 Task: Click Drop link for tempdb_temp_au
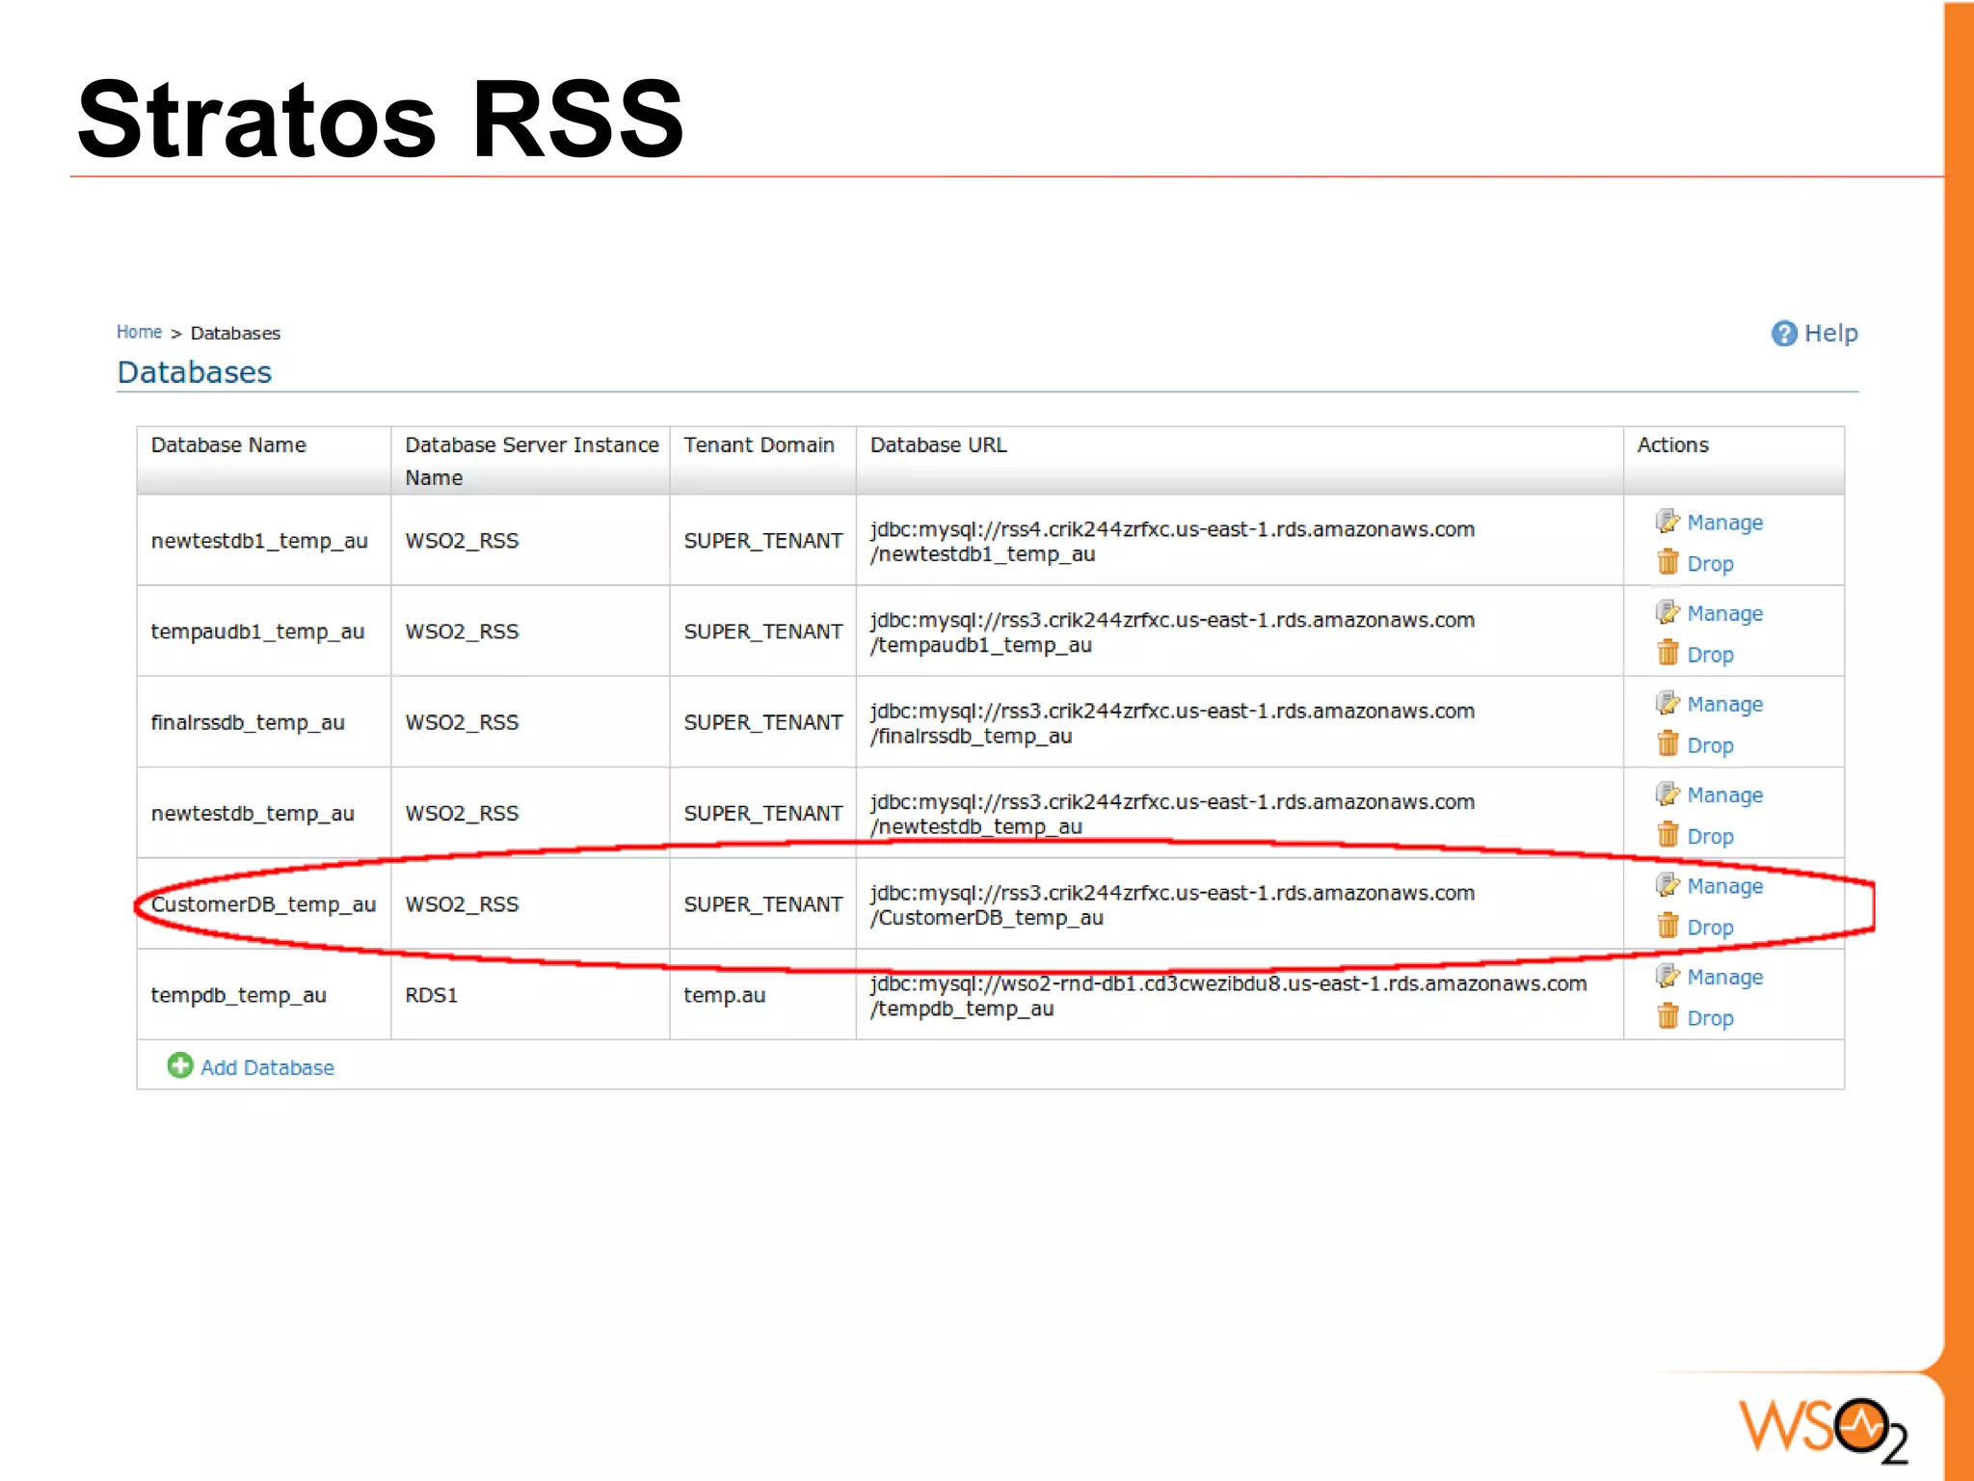[1710, 1018]
